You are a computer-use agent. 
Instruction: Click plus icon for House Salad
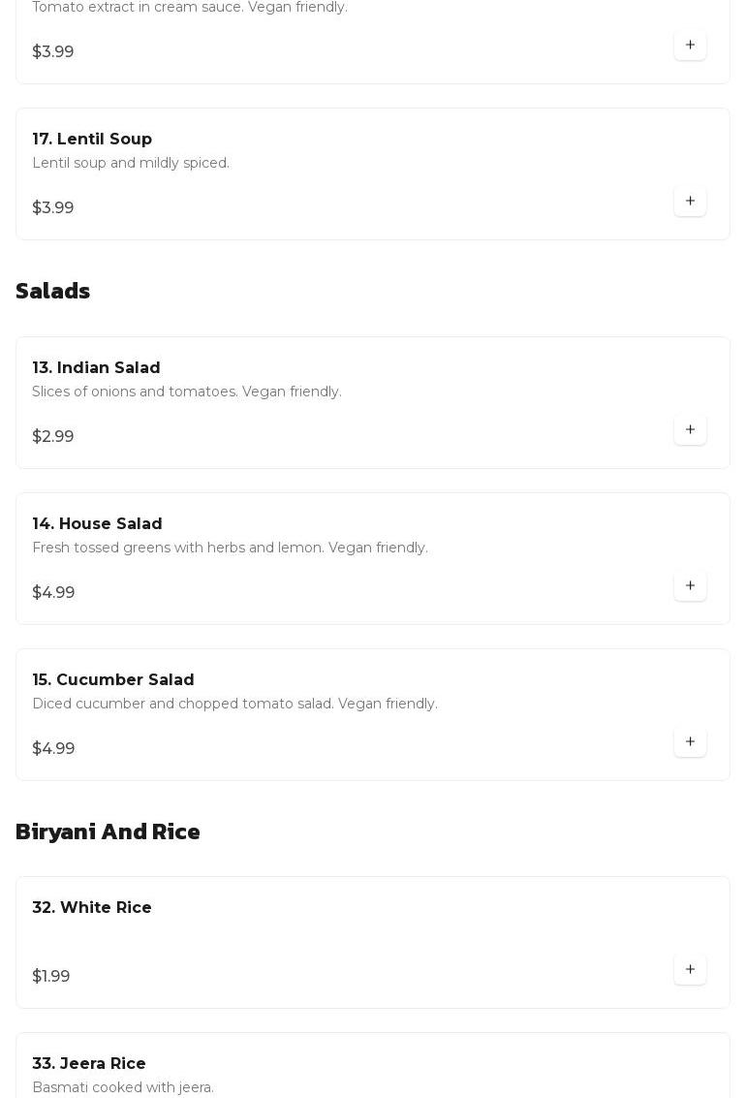690,586
